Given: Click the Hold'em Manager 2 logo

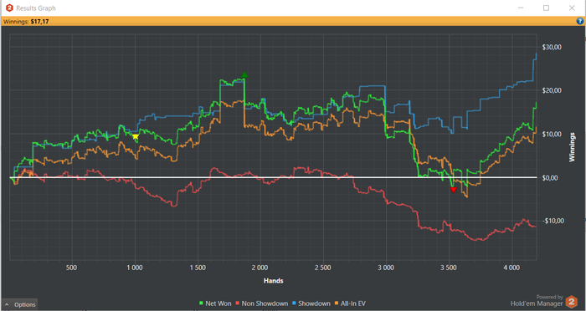Looking at the screenshot, I should point(571,302).
